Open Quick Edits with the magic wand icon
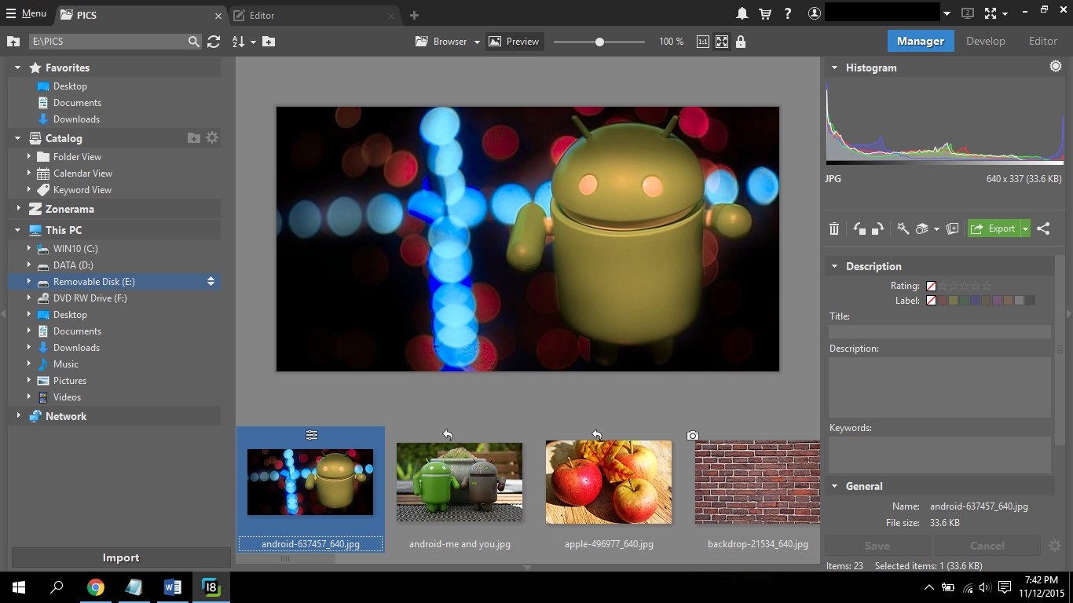Viewport: 1073px width, 603px height. tap(903, 228)
